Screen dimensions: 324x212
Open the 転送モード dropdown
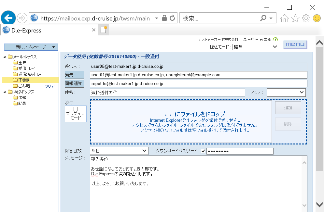point(255,47)
